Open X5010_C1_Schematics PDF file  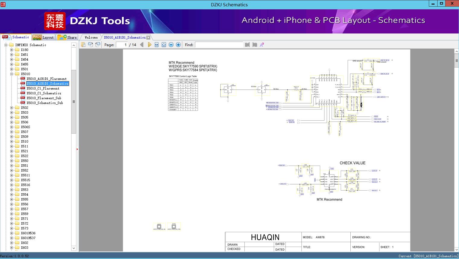point(44,93)
